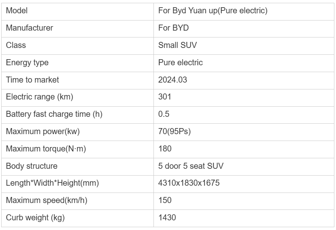The image size is (336, 230).
Task: Select the 'Energy type' label cell
Action: pyautogui.click(x=27, y=63)
